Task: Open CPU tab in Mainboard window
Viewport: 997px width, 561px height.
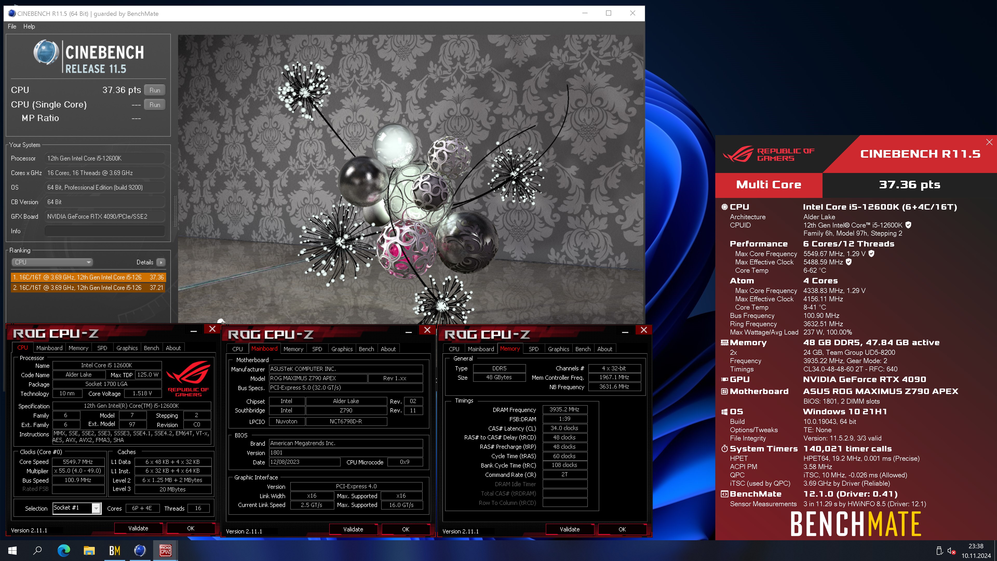Action: click(238, 349)
